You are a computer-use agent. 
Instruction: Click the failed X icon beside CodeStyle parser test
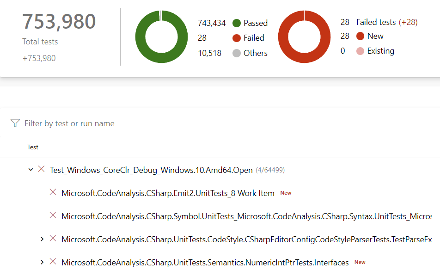pyautogui.click(x=53, y=238)
